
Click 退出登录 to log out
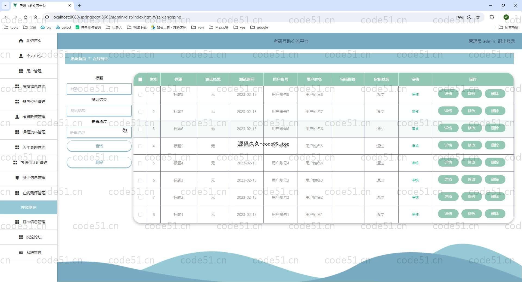[507, 41]
